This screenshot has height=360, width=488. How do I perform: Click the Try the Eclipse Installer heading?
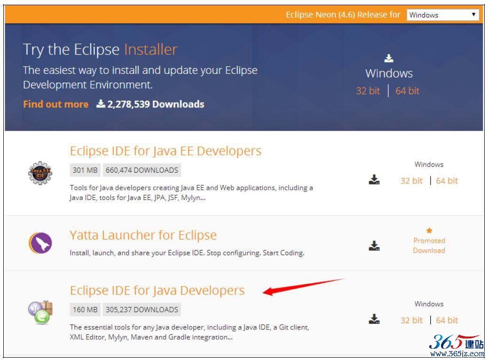click(100, 49)
